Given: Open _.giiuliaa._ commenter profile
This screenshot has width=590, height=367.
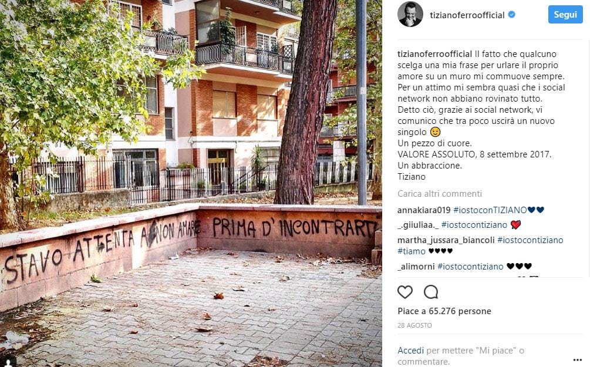Looking at the screenshot, I should [x=418, y=225].
